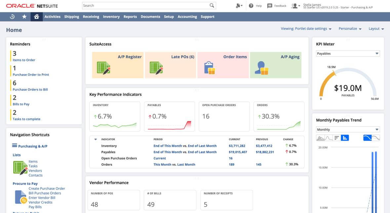Open the Setup menu
The height and width of the screenshot is (213, 390).
169,17
